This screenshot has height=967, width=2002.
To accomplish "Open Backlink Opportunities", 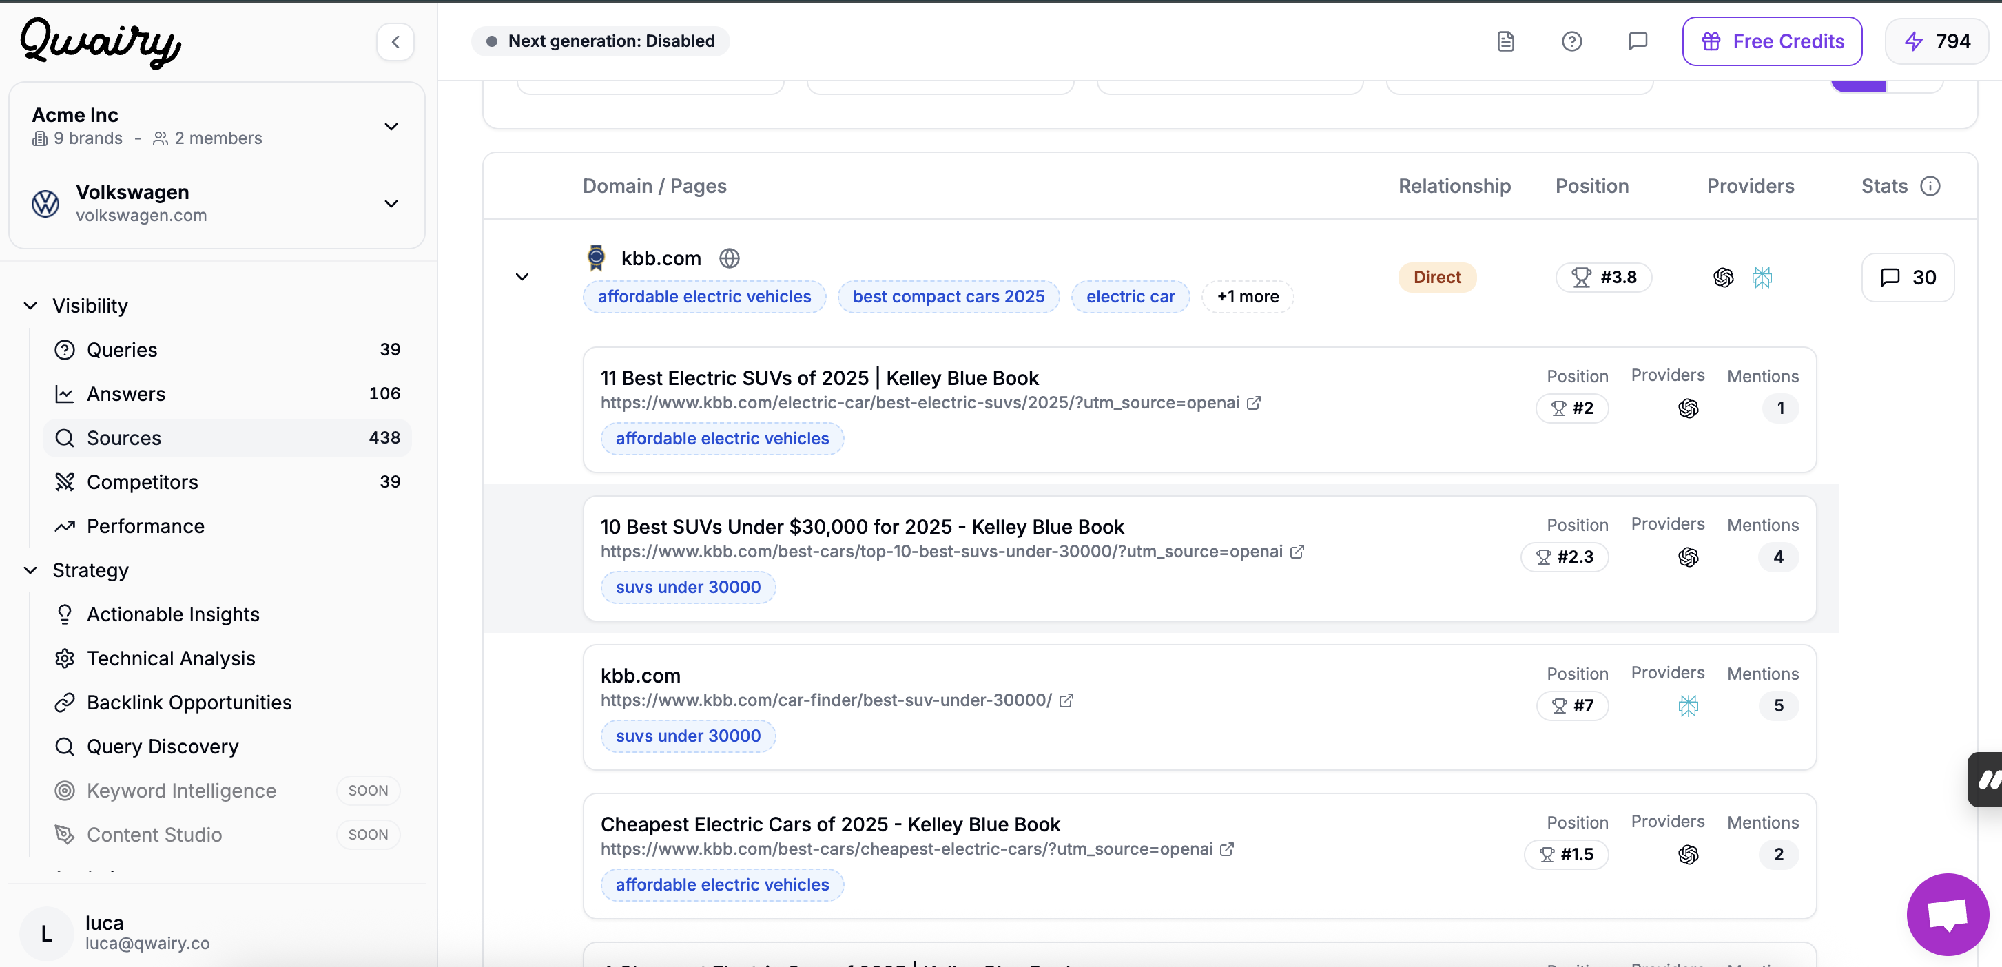I will click(x=227, y=703).
